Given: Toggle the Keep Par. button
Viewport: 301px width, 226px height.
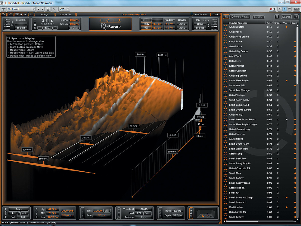Looking at the screenshot, I should click(258, 17).
